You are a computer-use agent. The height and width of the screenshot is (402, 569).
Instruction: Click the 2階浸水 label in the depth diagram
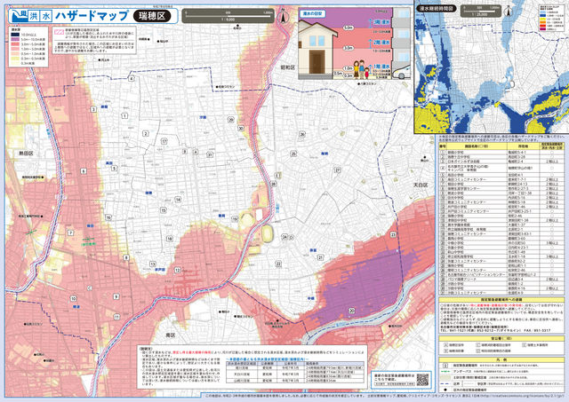(381, 43)
